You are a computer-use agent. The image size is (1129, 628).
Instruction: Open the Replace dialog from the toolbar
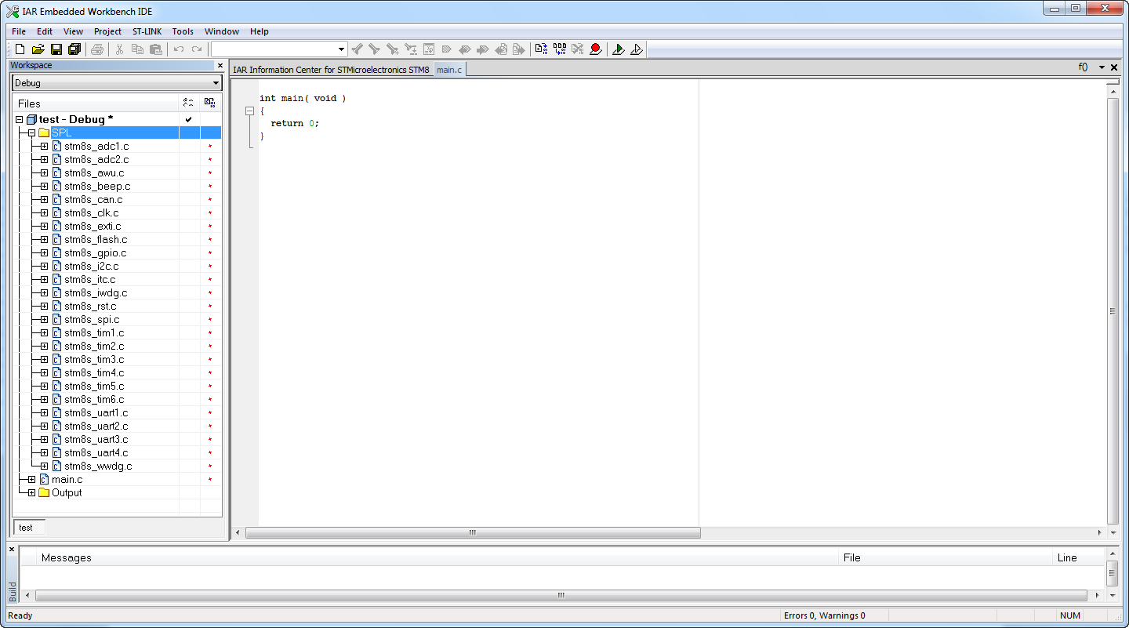(393, 49)
